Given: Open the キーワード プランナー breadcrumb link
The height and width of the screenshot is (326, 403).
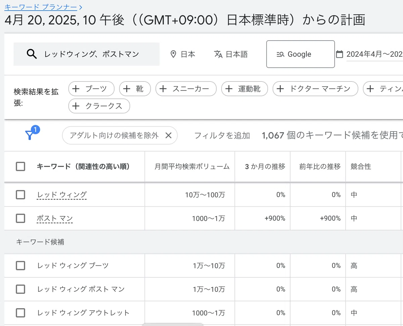Looking at the screenshot, I should (41, 7).
